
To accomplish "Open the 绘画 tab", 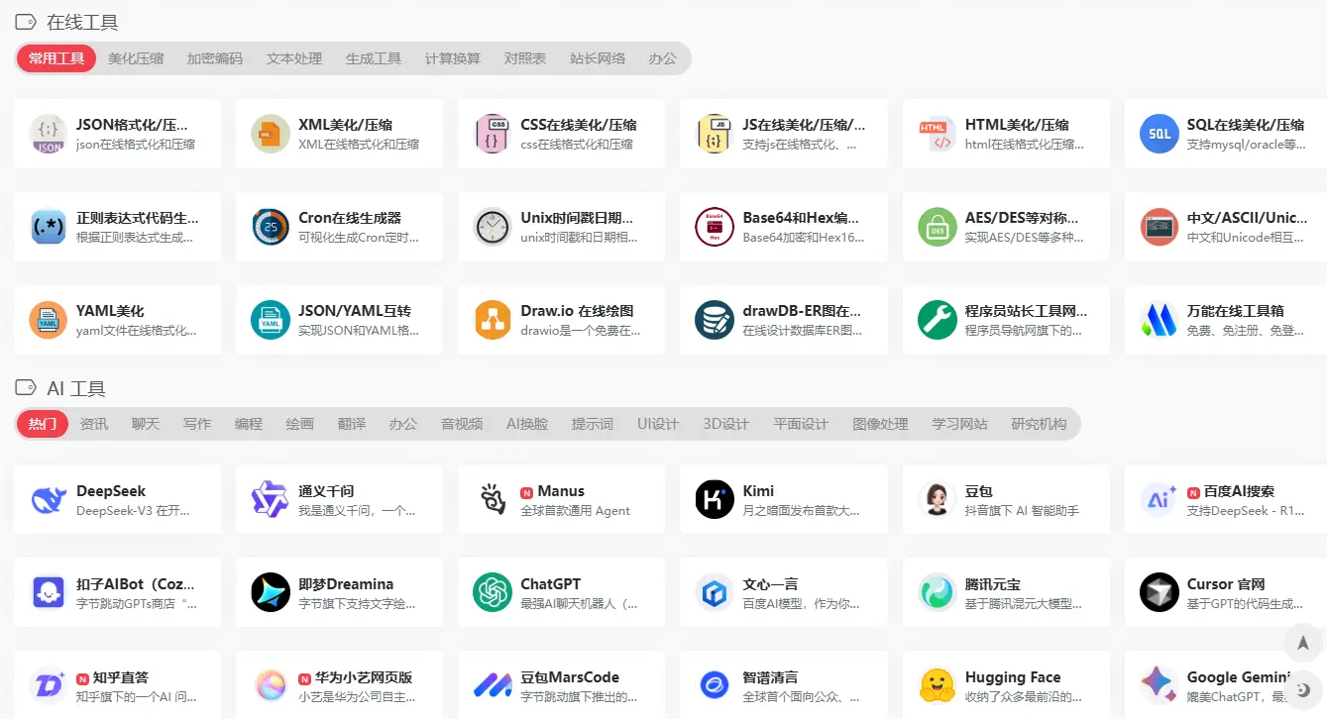I will (x=300, y=424).
